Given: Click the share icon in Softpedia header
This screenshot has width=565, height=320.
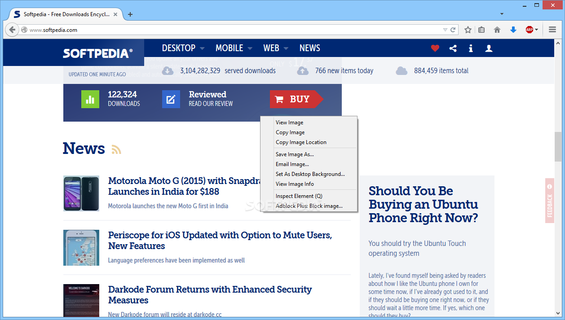Looking at the screenshot, I should [453, 48].
